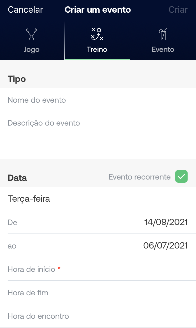
Task: Click the Criar um evento title
Action: click(98, 10)
